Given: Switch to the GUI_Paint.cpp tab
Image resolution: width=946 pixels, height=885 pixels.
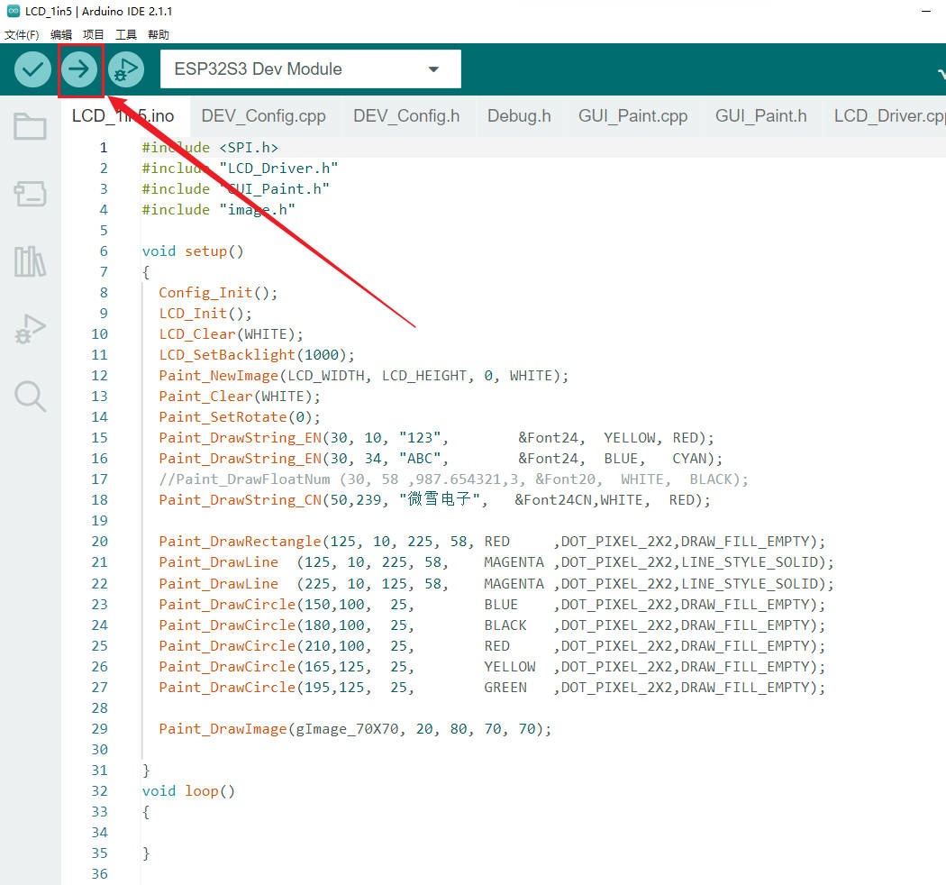Looking at the screenshot, I should tap(632, 116).
